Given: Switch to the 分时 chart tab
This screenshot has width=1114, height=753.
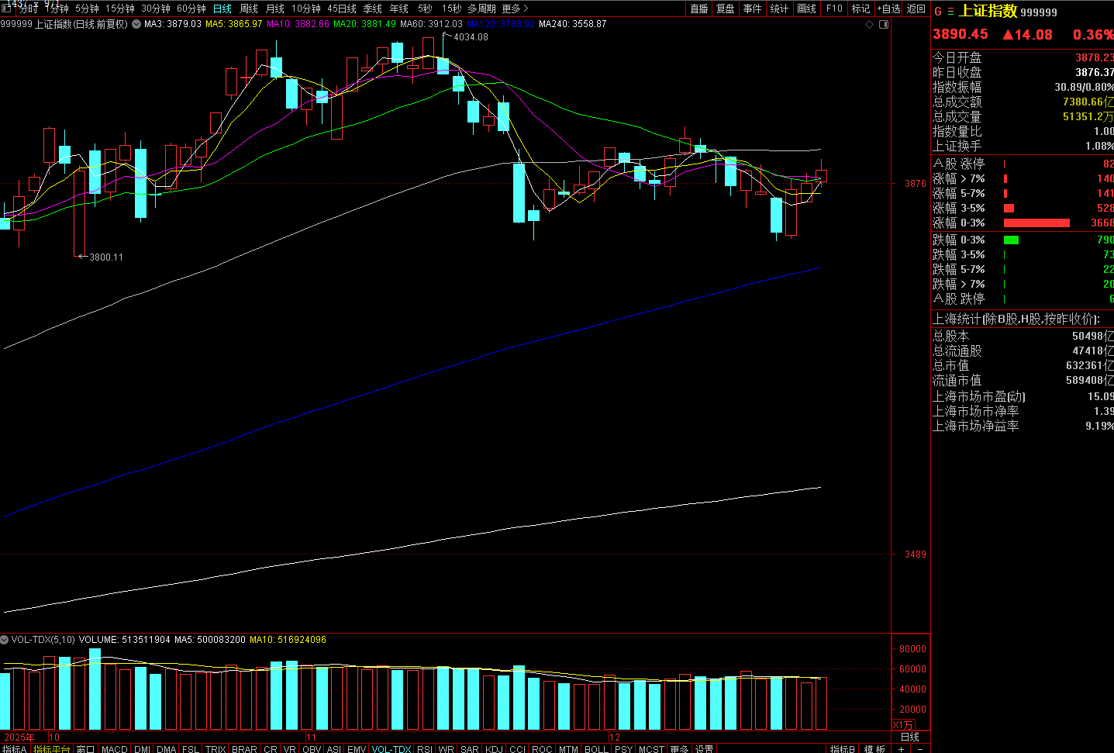Looking at the screenshot, I should coord(29,9).
